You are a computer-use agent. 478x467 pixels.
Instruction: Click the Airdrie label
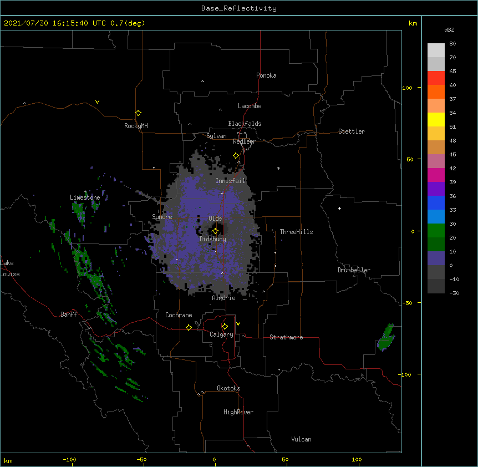(224, 298)
